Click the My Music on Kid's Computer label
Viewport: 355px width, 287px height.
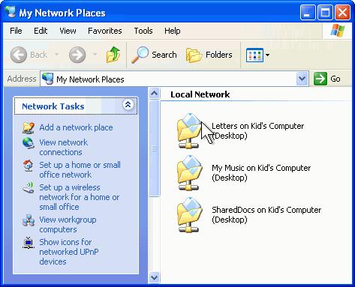point(261,172)
